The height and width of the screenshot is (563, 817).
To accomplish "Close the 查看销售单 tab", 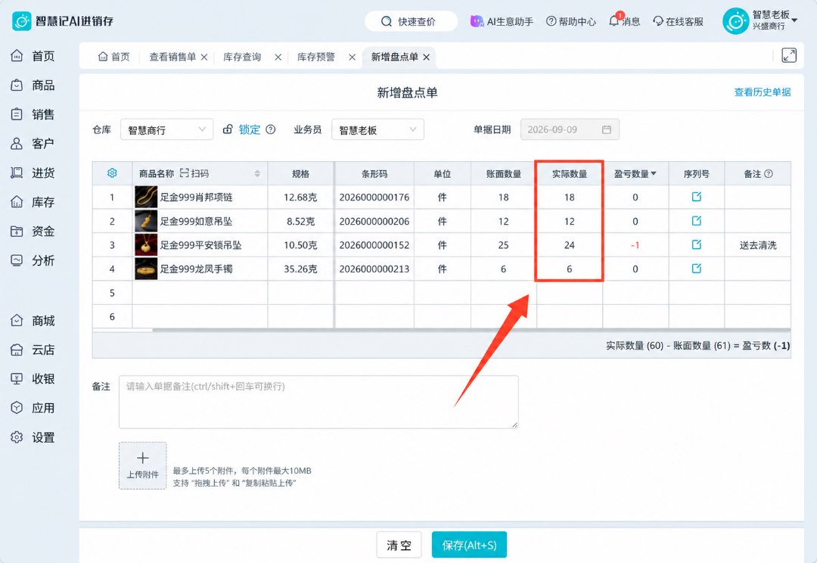I will click(x=204, y=57).
